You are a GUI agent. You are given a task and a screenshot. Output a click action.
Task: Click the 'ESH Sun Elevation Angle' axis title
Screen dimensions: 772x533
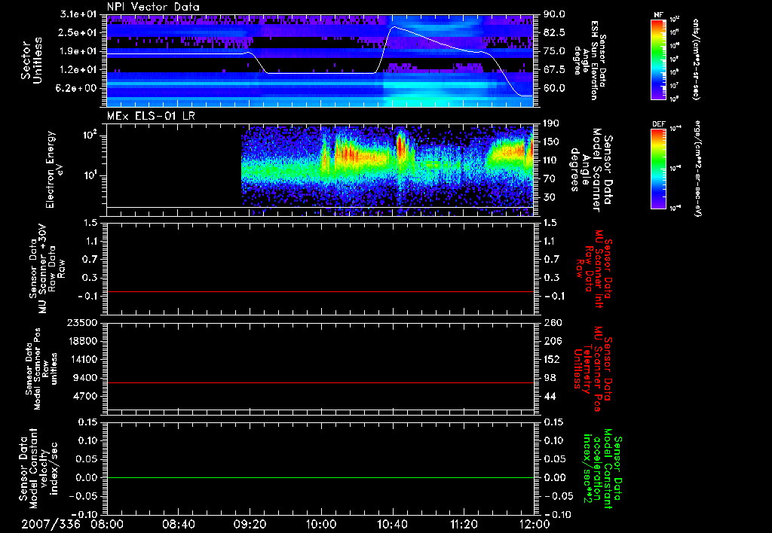pyautogui.click(x=589, y=60)
